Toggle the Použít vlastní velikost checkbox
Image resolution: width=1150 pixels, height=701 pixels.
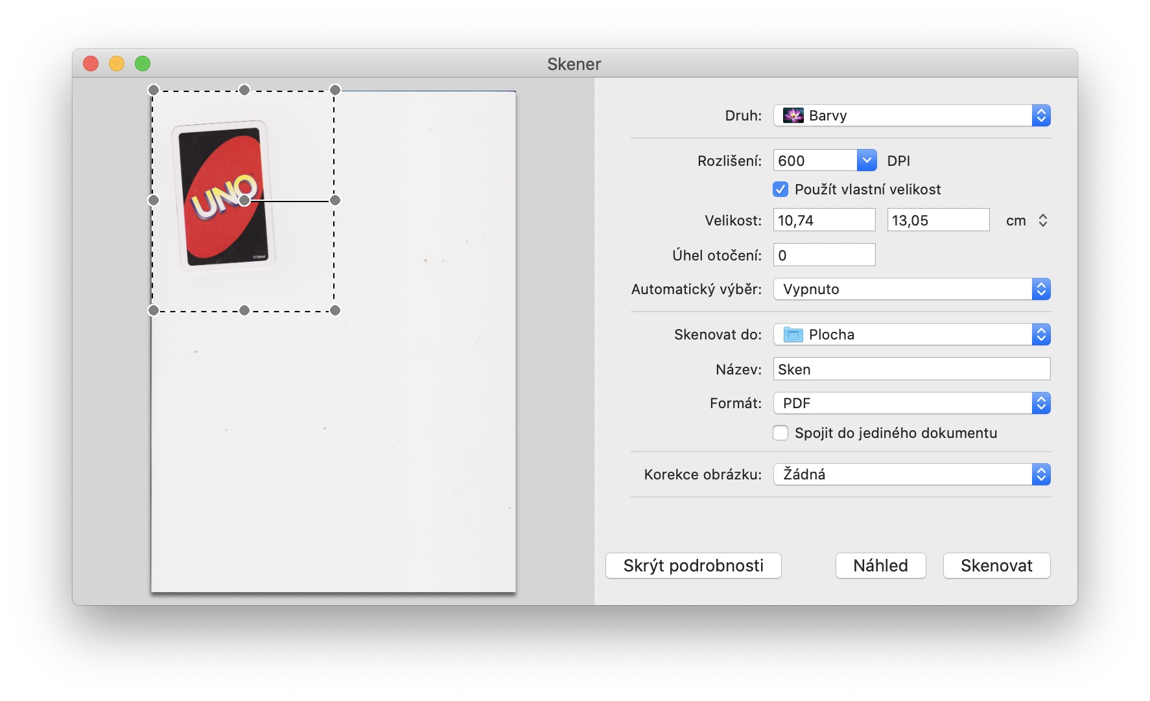pos(780,189)
